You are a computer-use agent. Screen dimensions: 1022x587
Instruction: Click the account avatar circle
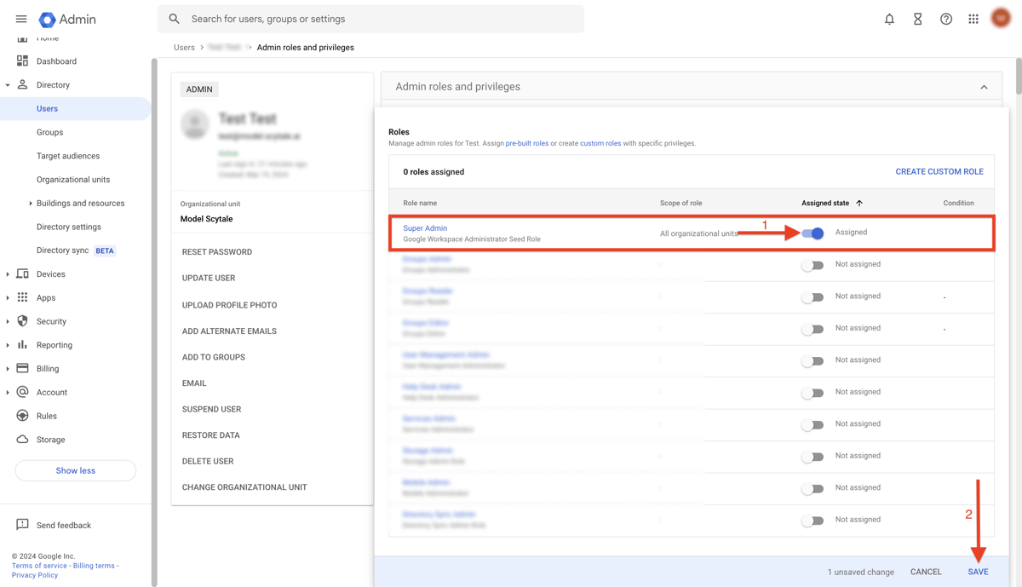coord(1000,18)
